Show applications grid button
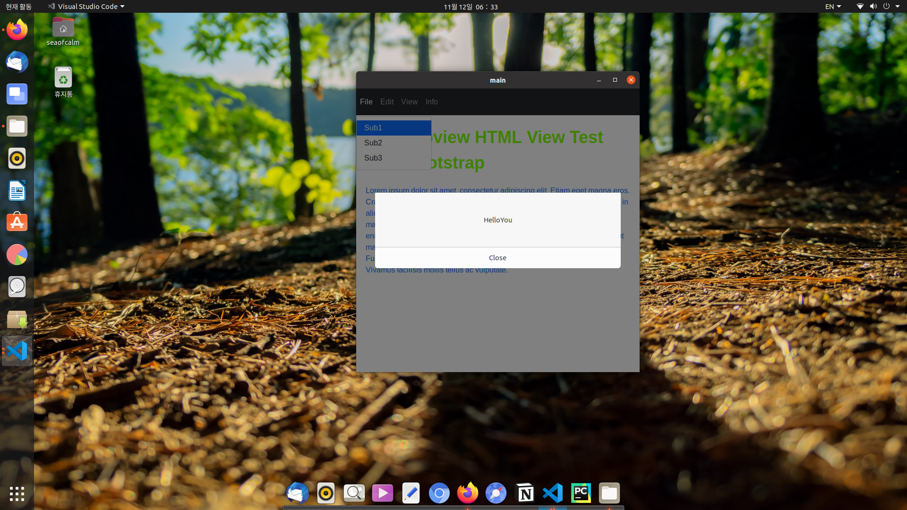907x510 pixels. (17, 493)
